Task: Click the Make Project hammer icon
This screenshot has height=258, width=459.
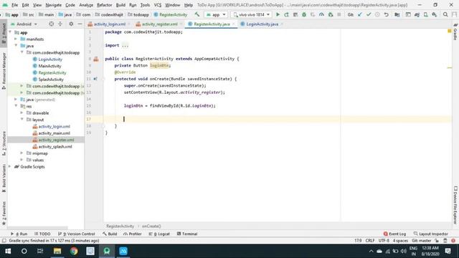Action: (x=197, y=14)
